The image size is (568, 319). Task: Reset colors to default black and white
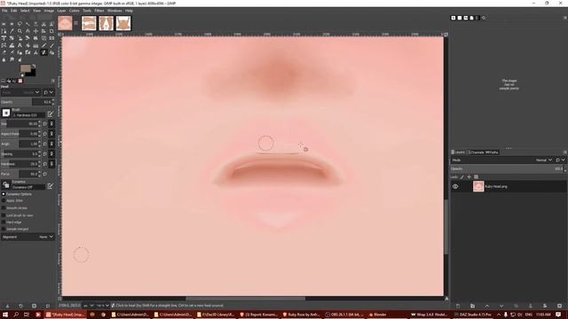pos(22,75)
